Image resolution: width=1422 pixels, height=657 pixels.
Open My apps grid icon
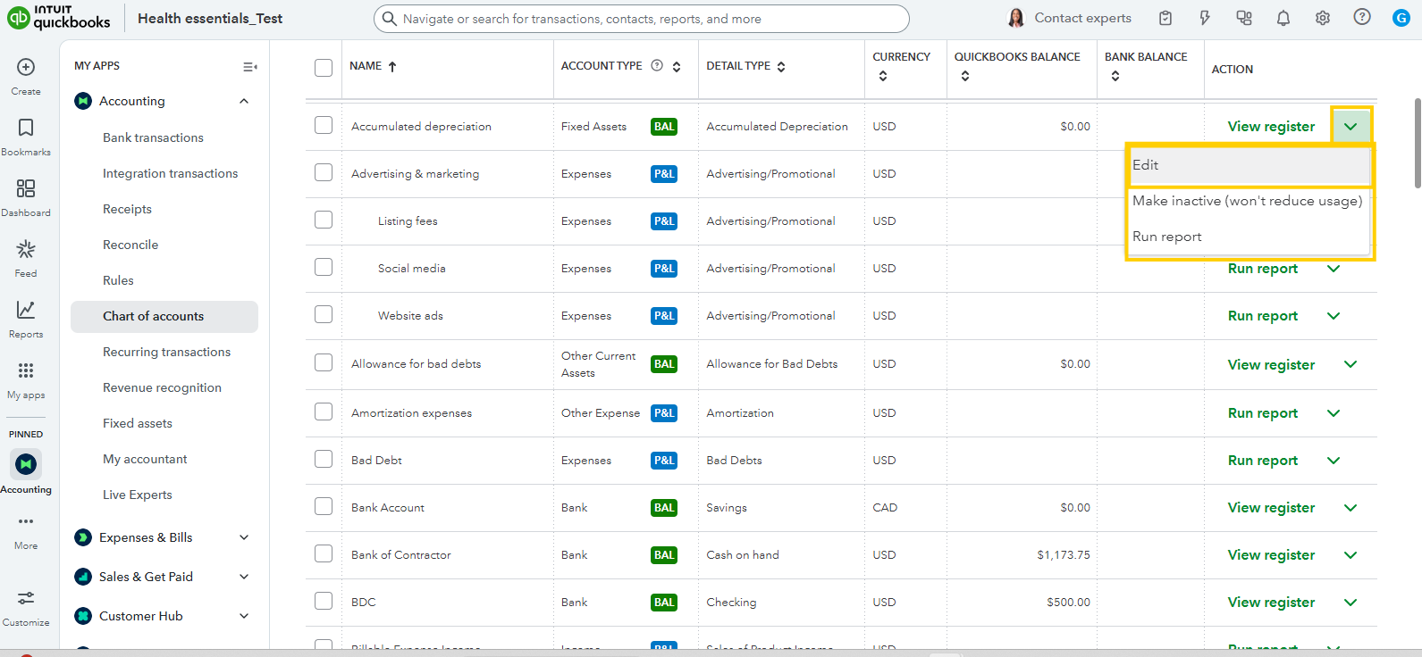[26, 370]
